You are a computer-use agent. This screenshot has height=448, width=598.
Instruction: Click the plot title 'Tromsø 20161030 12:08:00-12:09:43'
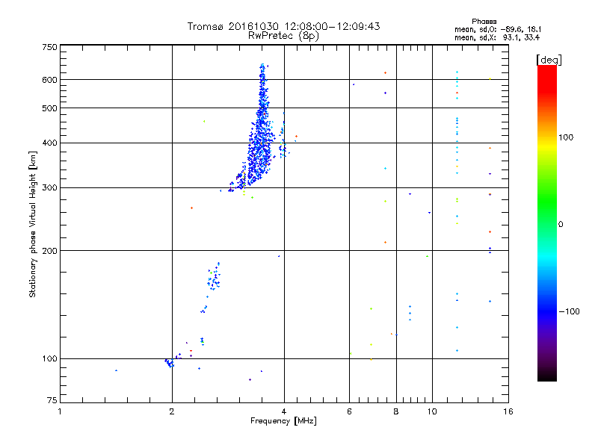[x=283, y=26]
